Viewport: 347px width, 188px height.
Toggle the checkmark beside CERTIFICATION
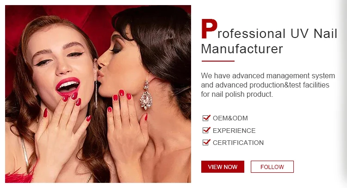(x=206, y=142)
